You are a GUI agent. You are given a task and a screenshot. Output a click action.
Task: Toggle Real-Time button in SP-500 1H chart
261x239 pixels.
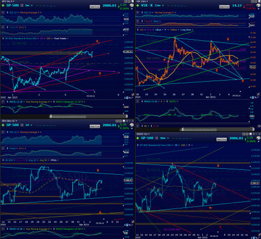pos(95,126)
